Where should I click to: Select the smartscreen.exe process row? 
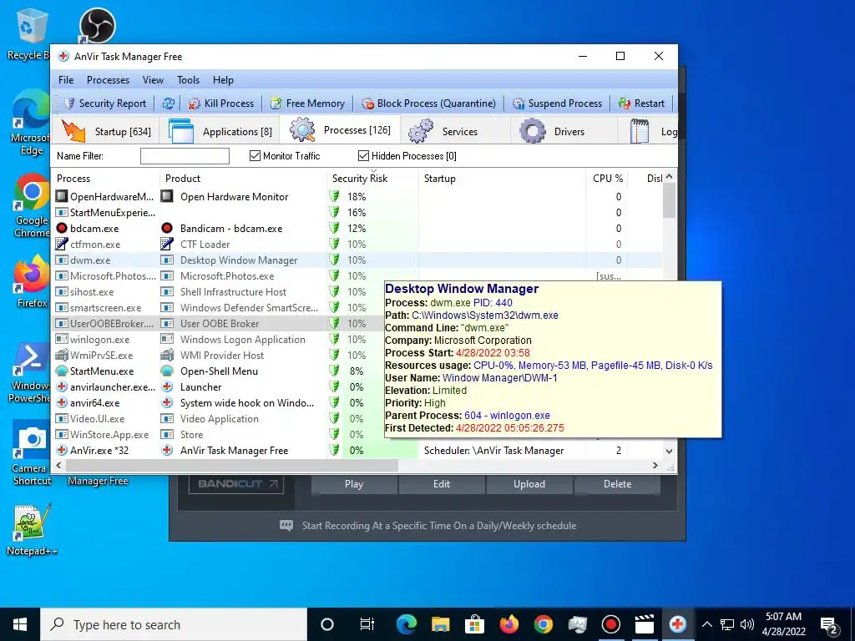tap(218, 307)
